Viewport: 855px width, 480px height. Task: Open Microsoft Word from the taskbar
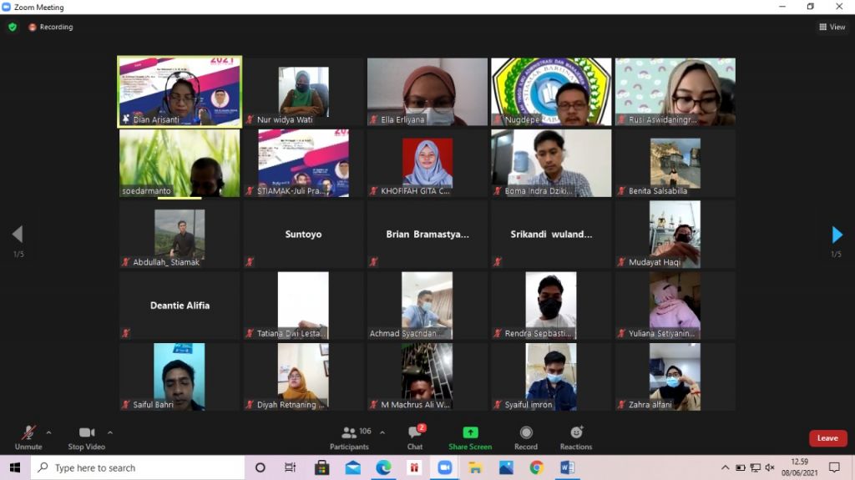568,467
